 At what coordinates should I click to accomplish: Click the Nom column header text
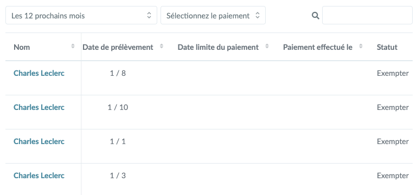(x=22, y=47)
